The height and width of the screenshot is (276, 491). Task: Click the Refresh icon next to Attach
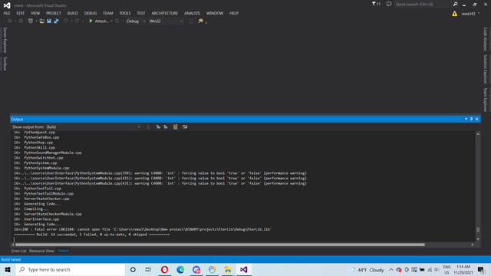click(117, 21)
